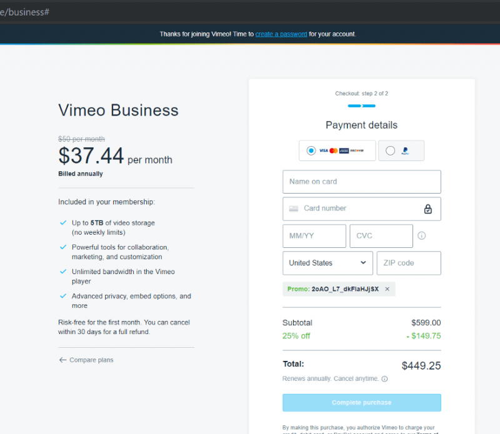Click the second checkout progress bar
Screen dimensions: 500x434
point(367,106)
